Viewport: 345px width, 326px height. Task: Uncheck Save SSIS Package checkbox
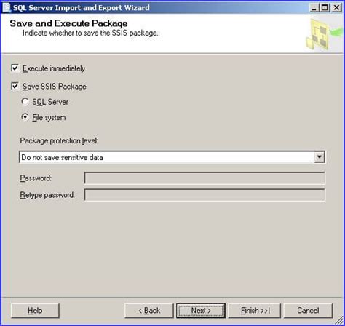pos(15,86)
